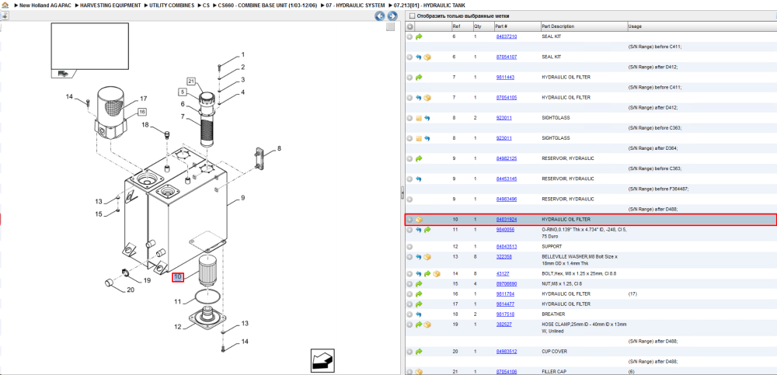Select callout 17 on the diagram

143,99
